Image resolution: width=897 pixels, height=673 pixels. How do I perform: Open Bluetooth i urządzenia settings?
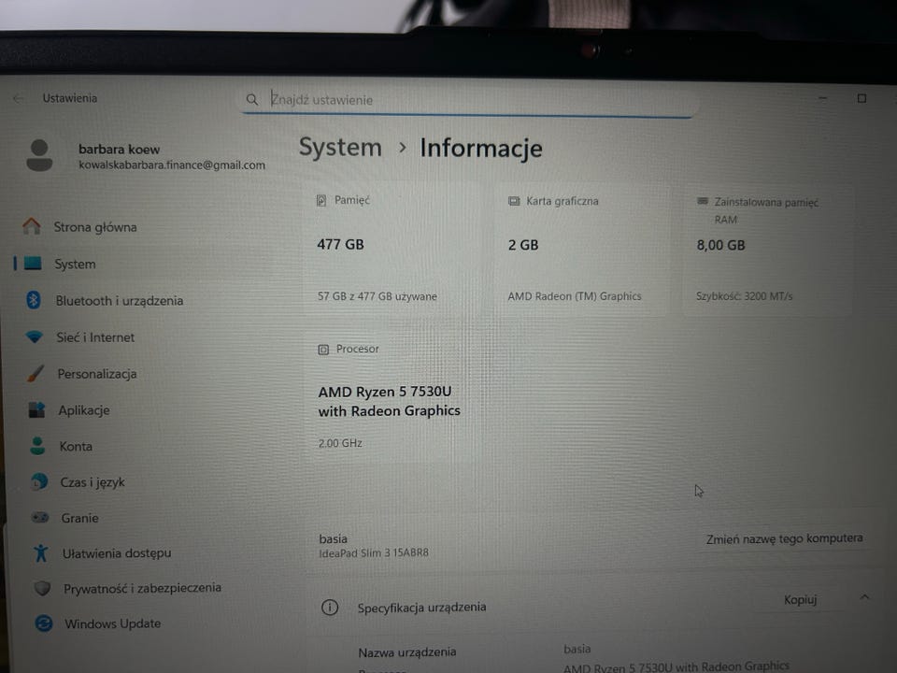pos(119,300)
